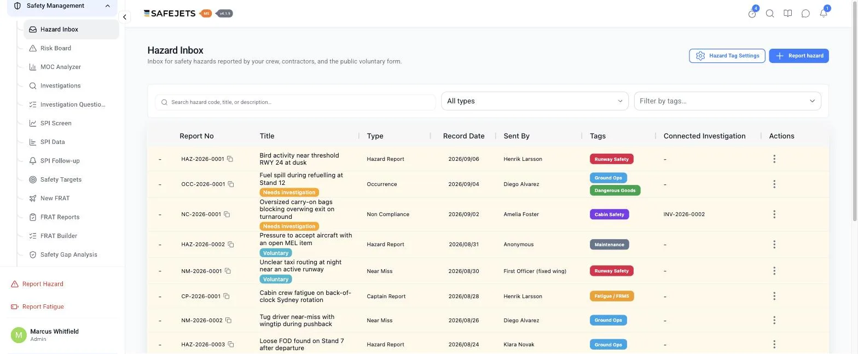Open the documentation book icon

pyautogui.click(x=788, y=14)
